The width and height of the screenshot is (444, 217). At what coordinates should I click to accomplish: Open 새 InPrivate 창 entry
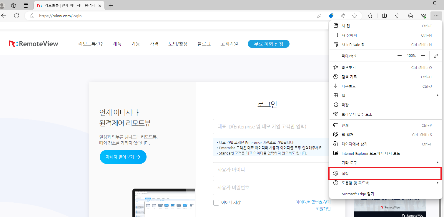[385, 45]
